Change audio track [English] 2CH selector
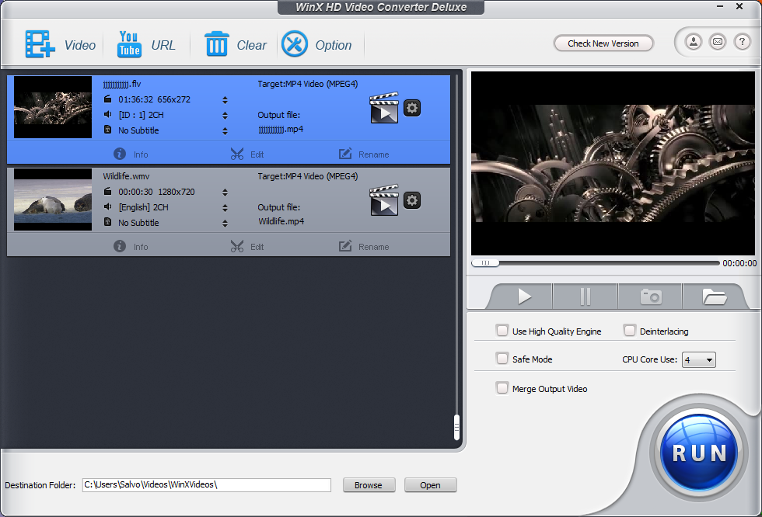 tap(225, 207)
